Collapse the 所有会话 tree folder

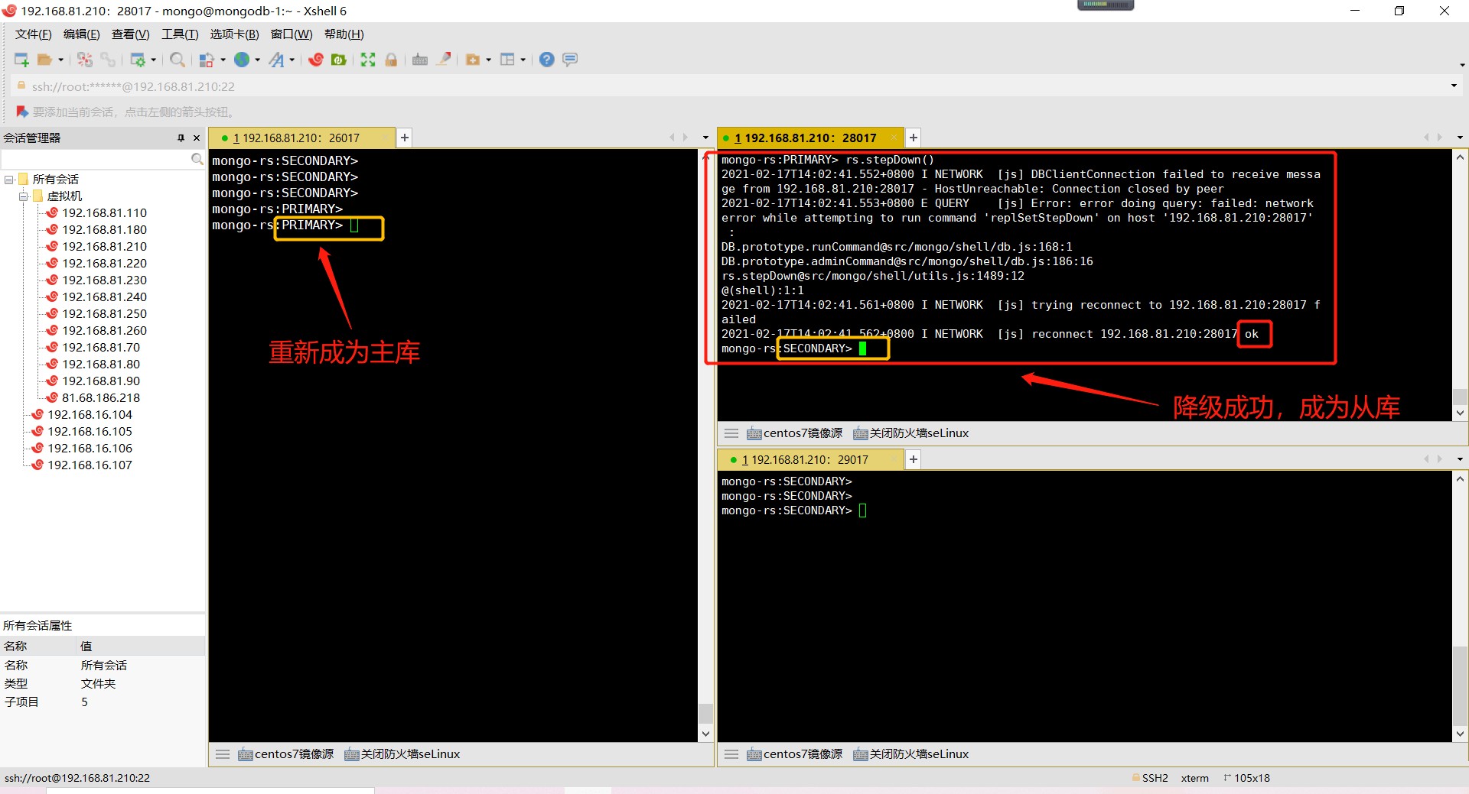[9, 180]
